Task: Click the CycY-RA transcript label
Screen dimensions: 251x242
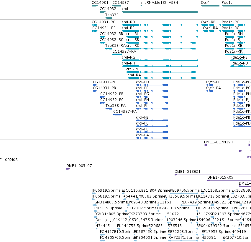Action: [211, 28]
